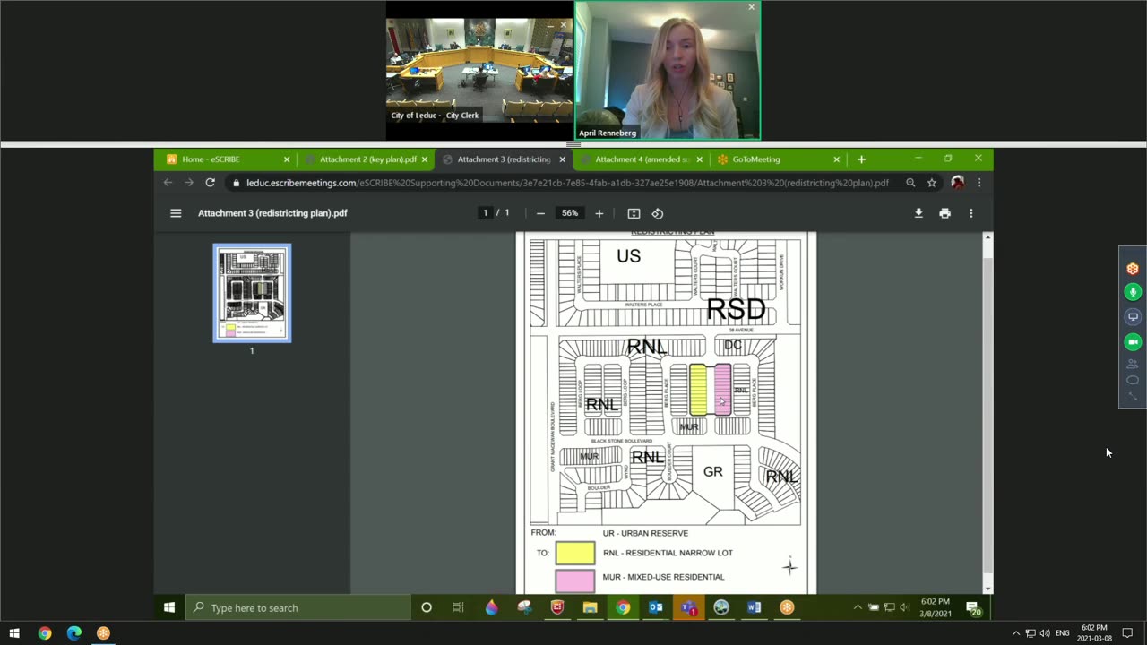1147x645 pixels.
Task: Open notification center with 20 badge
Action: [x=974, y=608]
